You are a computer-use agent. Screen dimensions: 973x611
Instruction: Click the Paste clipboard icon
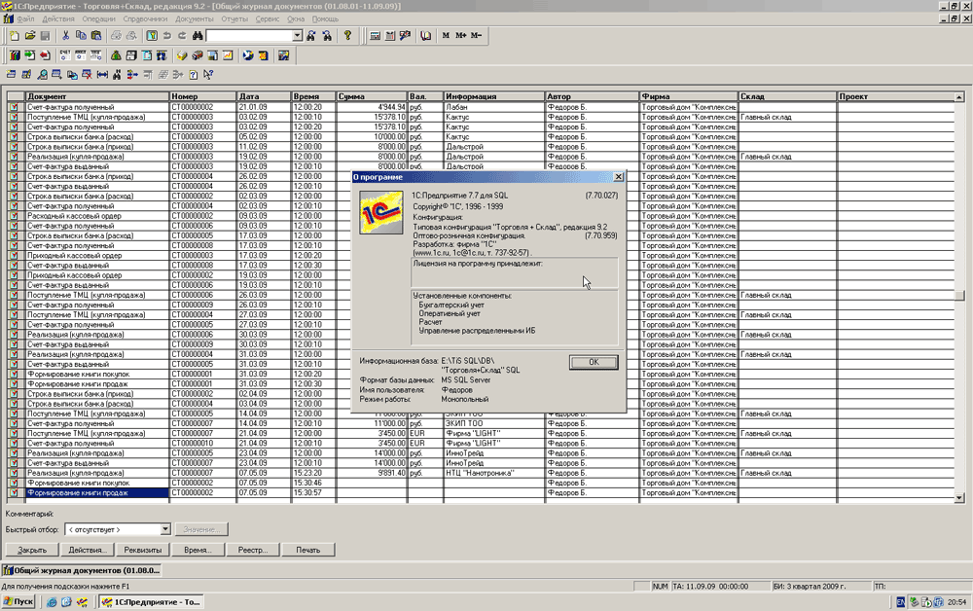click(x=95, y=36)
